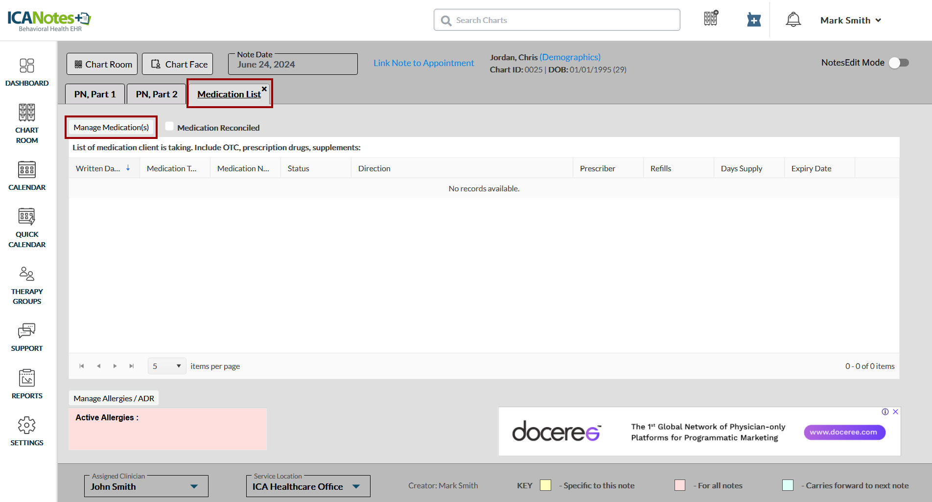This screenshot has width=932, height=502.
Task: Switch to the PN, Part 1 tab
Action: click(95, 94)
